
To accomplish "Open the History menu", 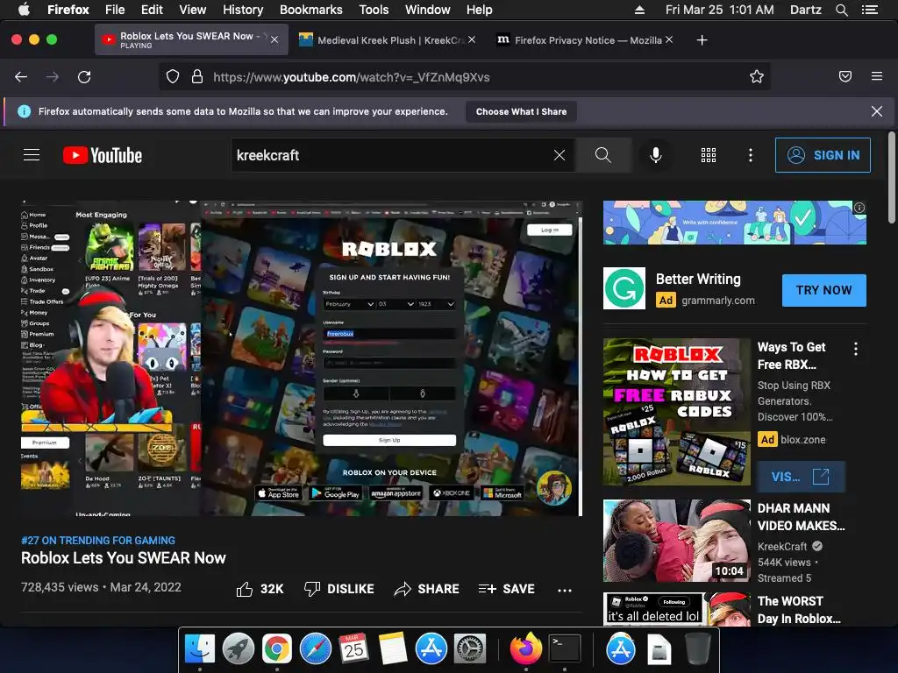I will click(243, 10).
